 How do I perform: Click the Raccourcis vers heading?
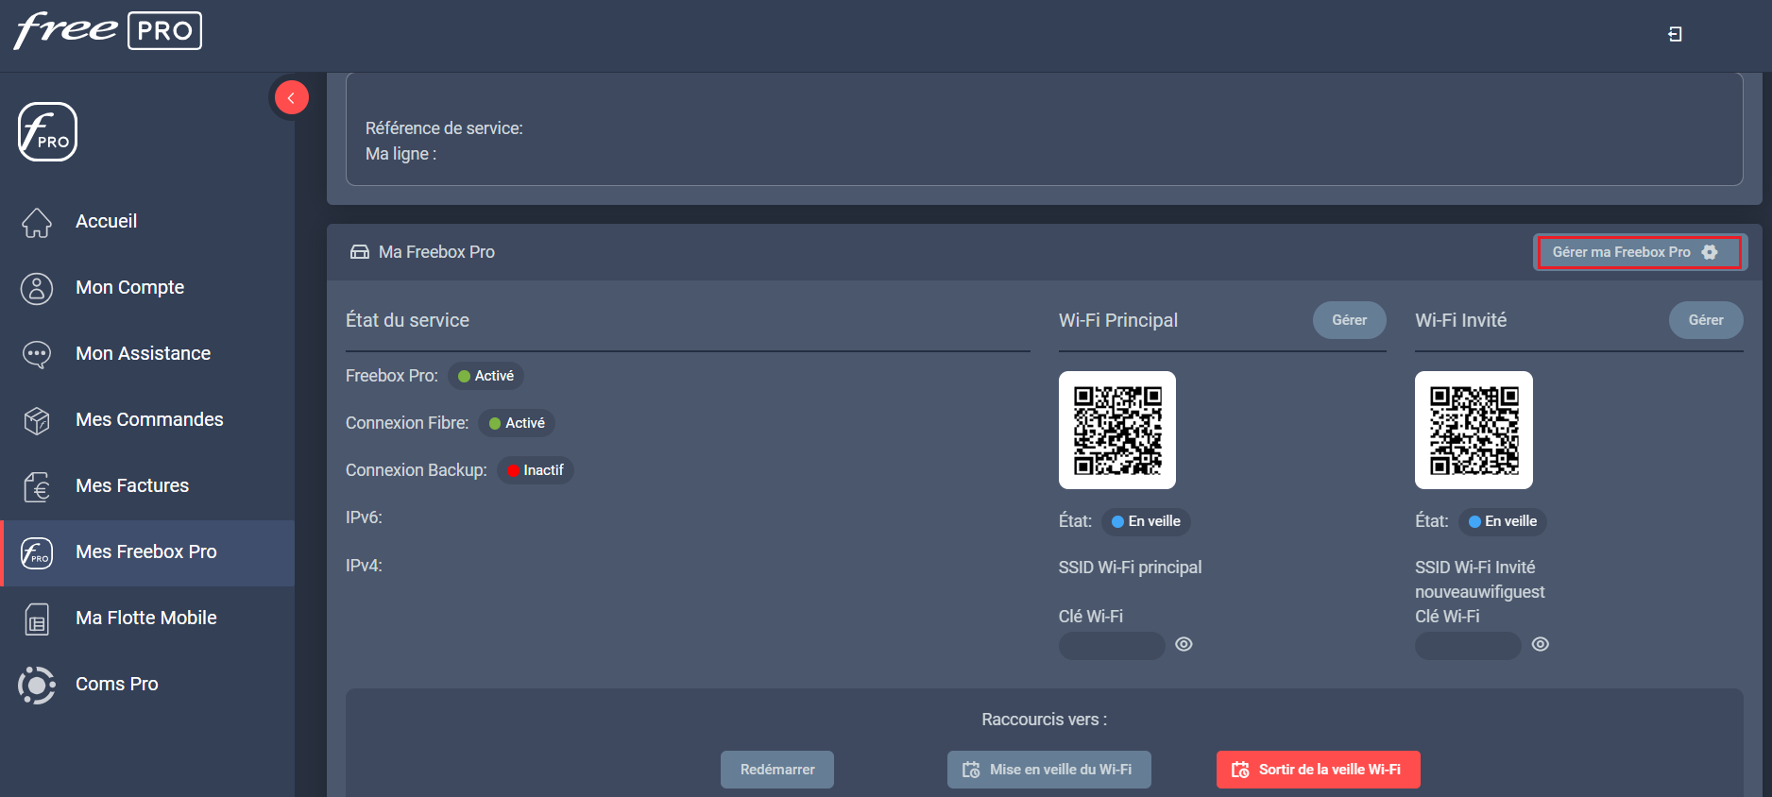pyautogui.click(x=1044, y=720)
